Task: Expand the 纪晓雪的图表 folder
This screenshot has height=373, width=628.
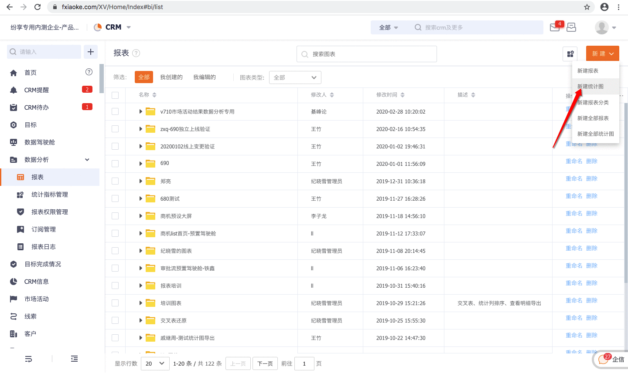Action: [x=140, y=251]
